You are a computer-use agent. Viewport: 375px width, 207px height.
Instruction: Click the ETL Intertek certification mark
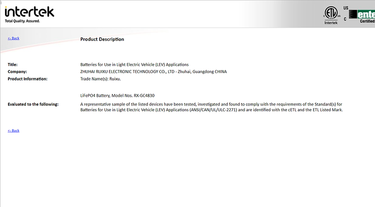point(331,15)
